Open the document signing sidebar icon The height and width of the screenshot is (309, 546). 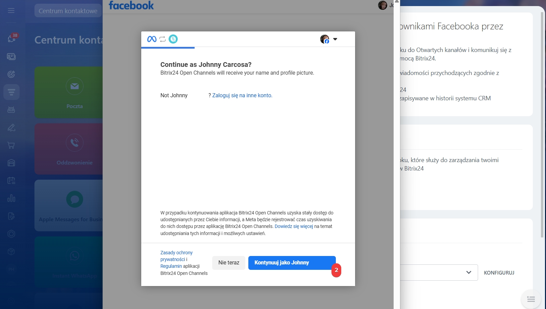[x=11, y=216]
